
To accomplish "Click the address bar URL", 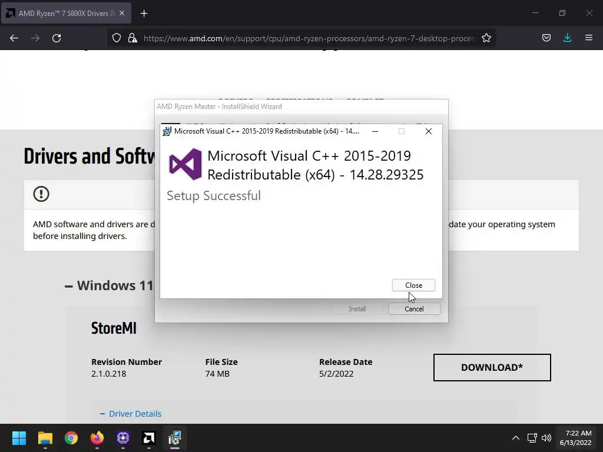I will pos(310,38).
